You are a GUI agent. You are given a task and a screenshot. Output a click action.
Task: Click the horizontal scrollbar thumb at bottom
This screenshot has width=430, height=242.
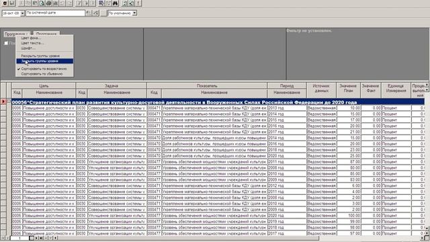click(188, 238)
